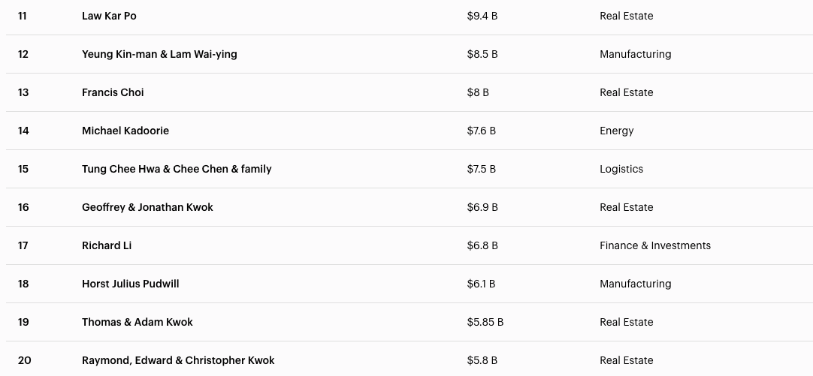Viewport: 813px width, 376px height.
Task: Open Richard Li's profile
Action: 107,245
